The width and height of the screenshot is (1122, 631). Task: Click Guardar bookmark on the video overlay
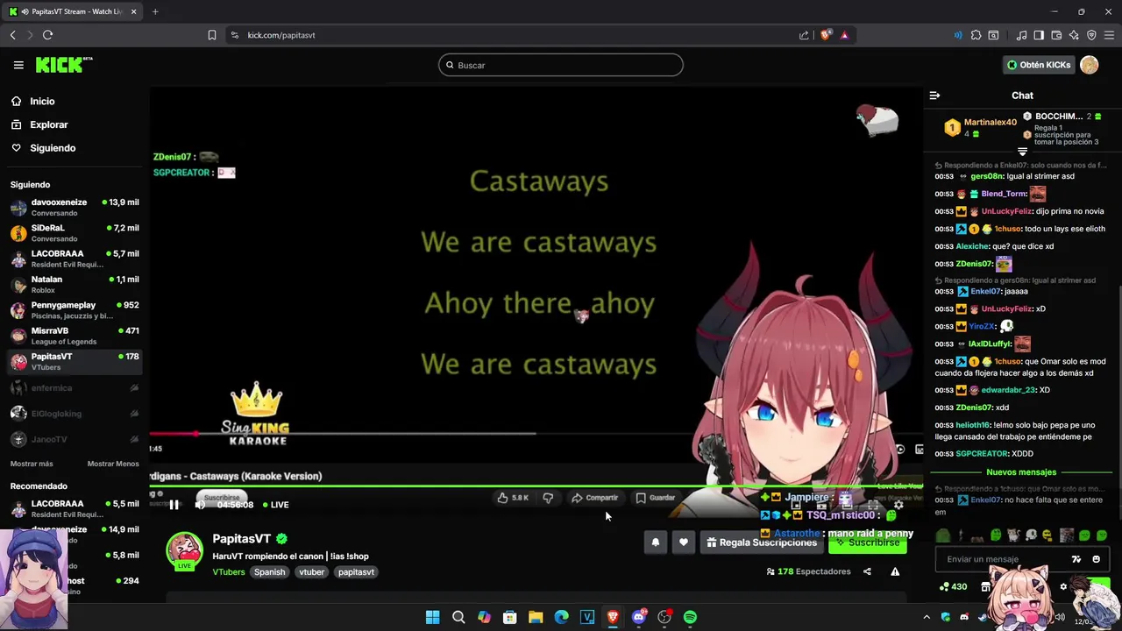656,498
